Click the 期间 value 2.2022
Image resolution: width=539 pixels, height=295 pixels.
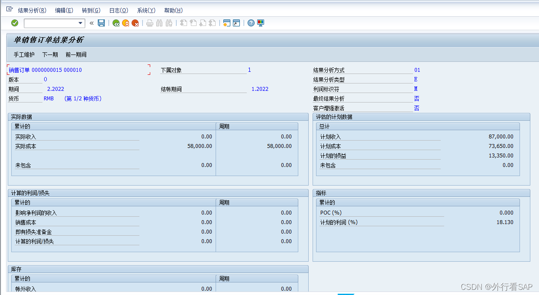(x=56, y=89)
